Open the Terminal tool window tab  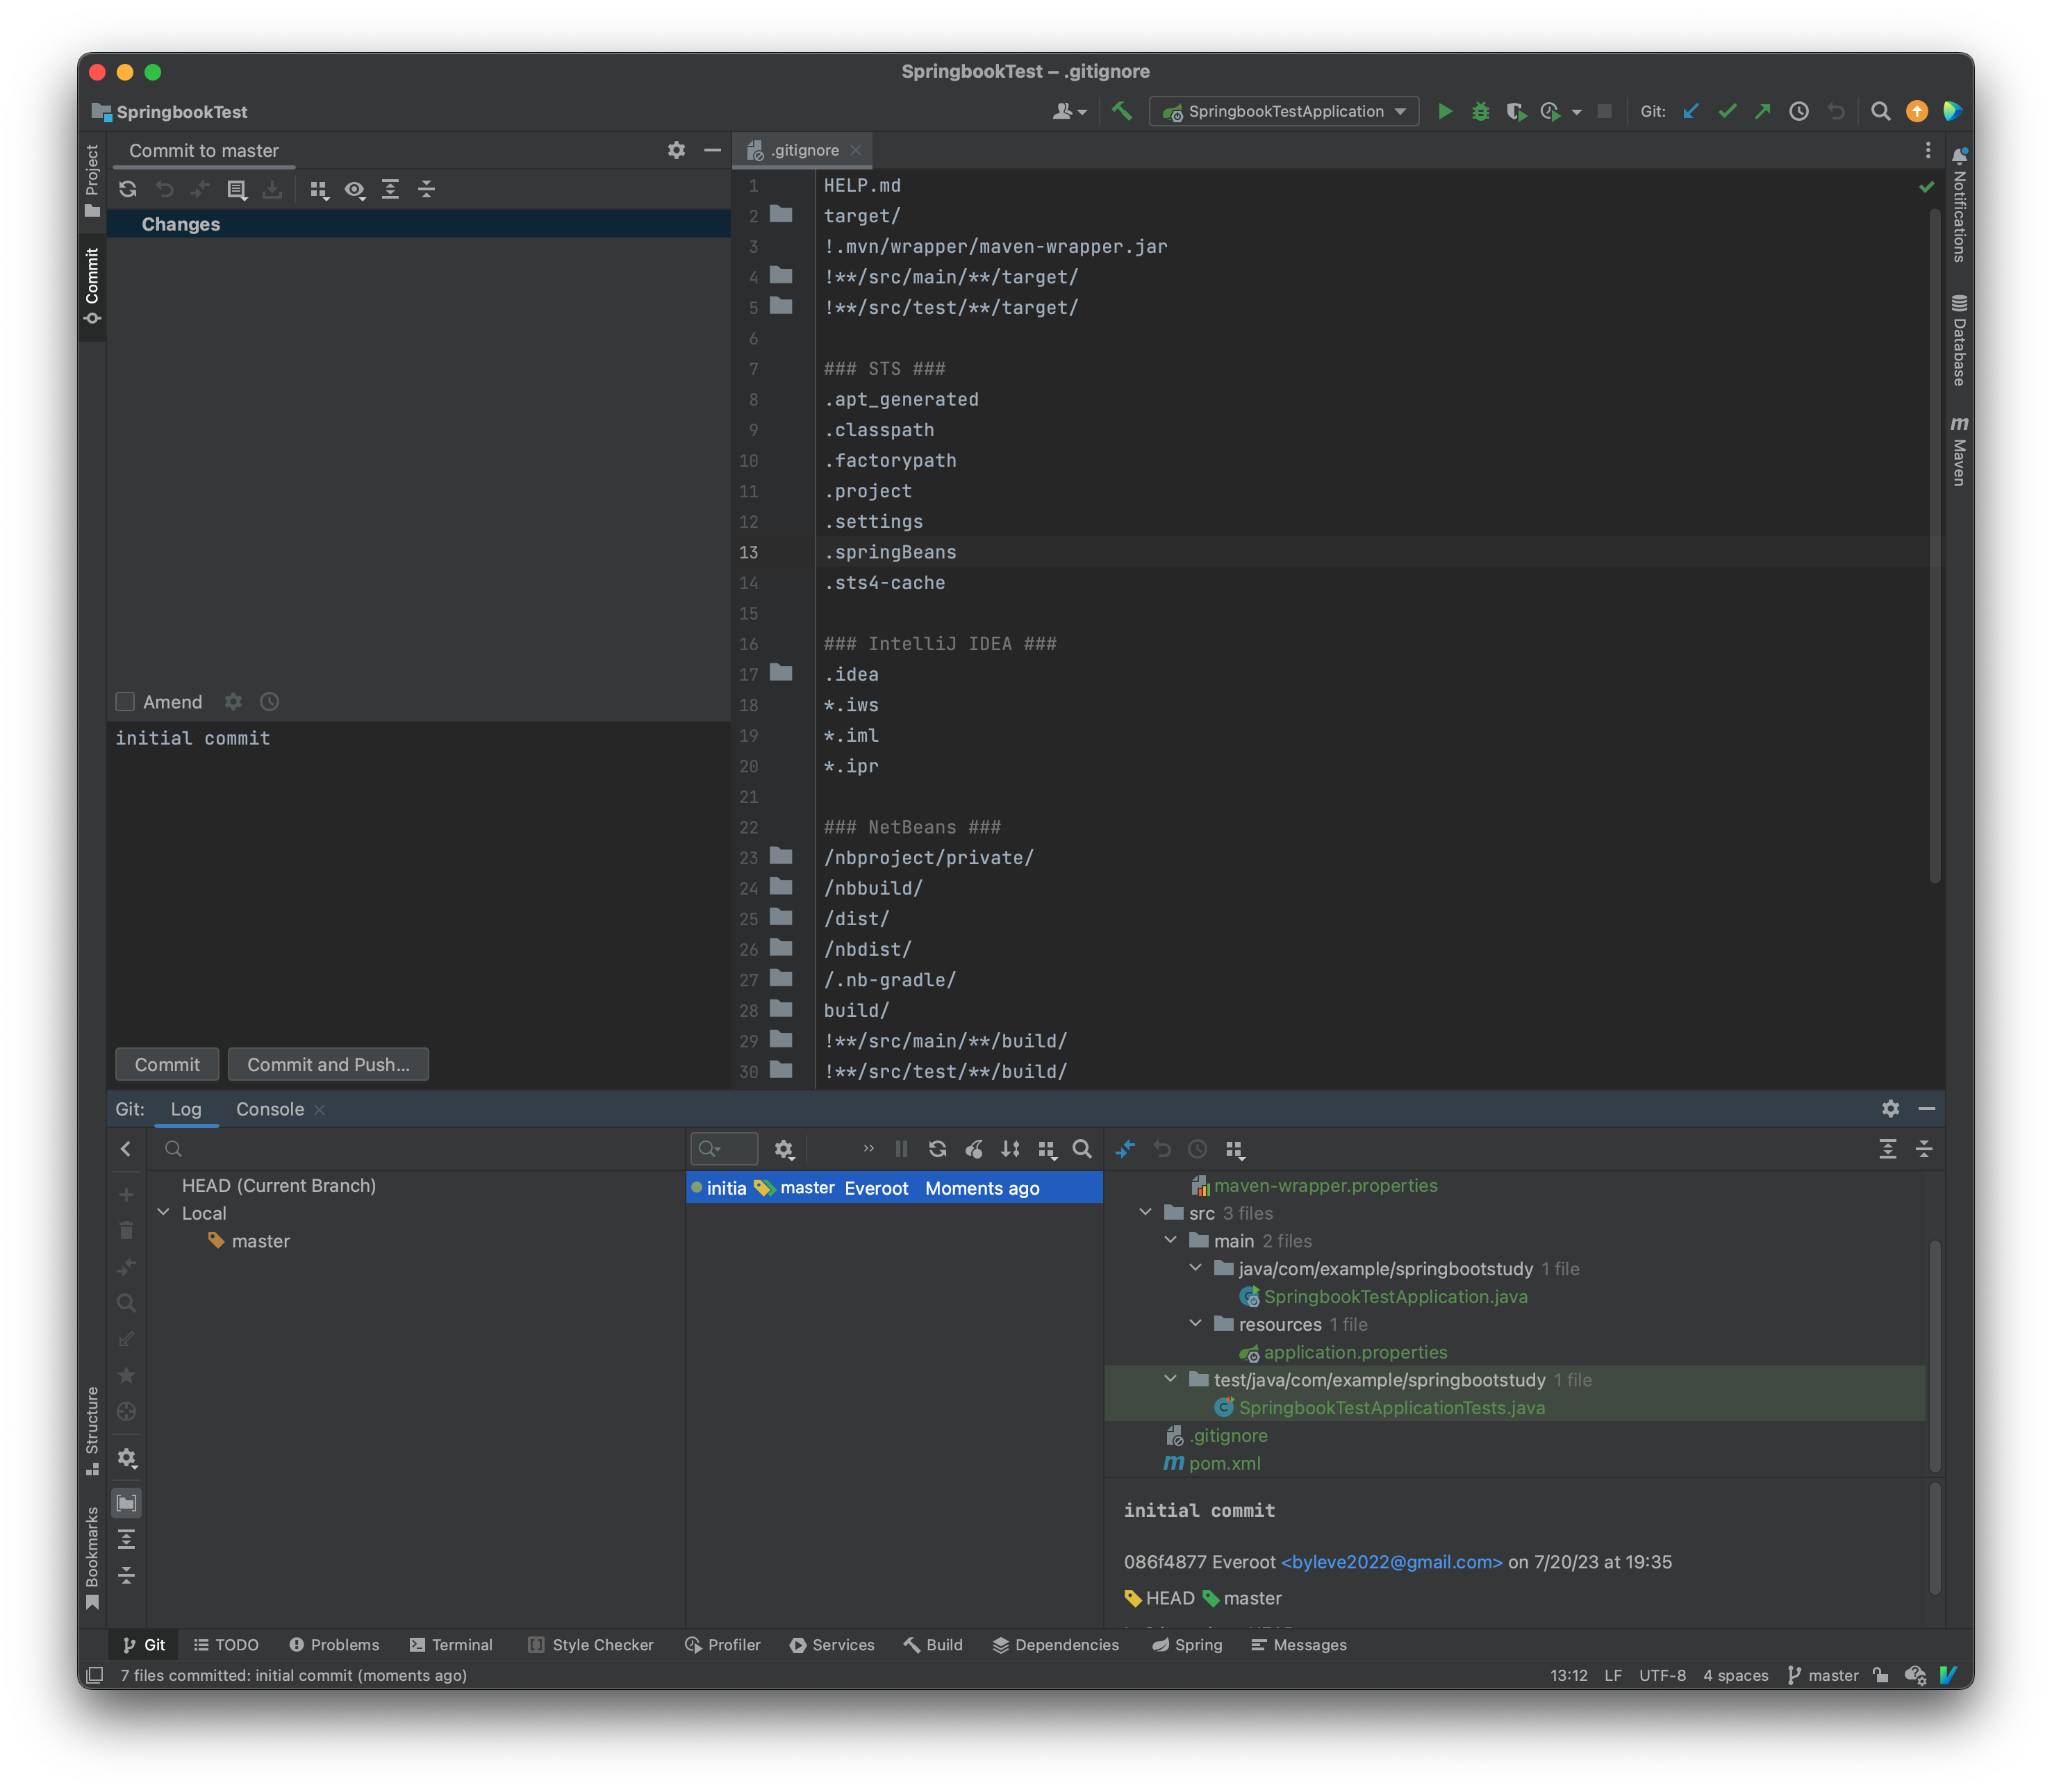(x=451, y=1645)
